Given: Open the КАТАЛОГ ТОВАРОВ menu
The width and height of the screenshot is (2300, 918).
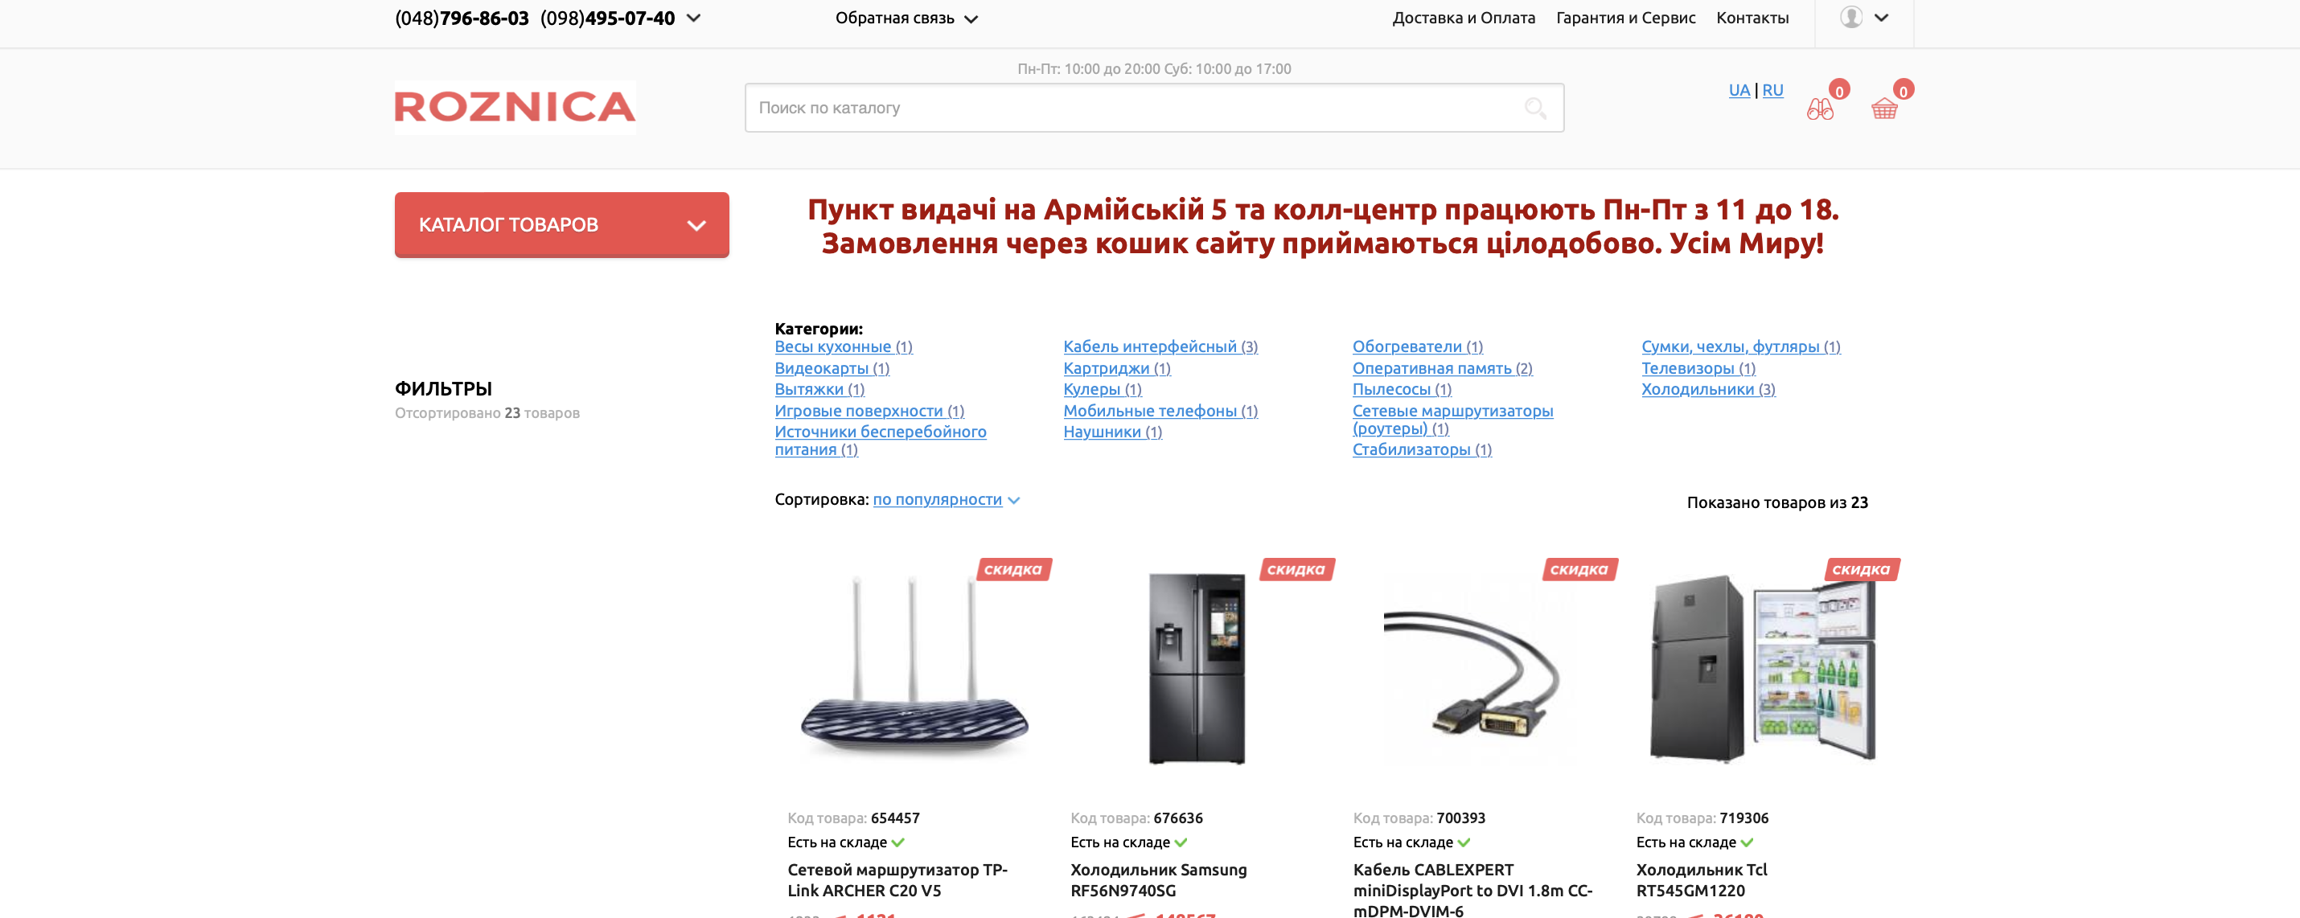Looking at the screenshot, I should click(x=561, y=225).
